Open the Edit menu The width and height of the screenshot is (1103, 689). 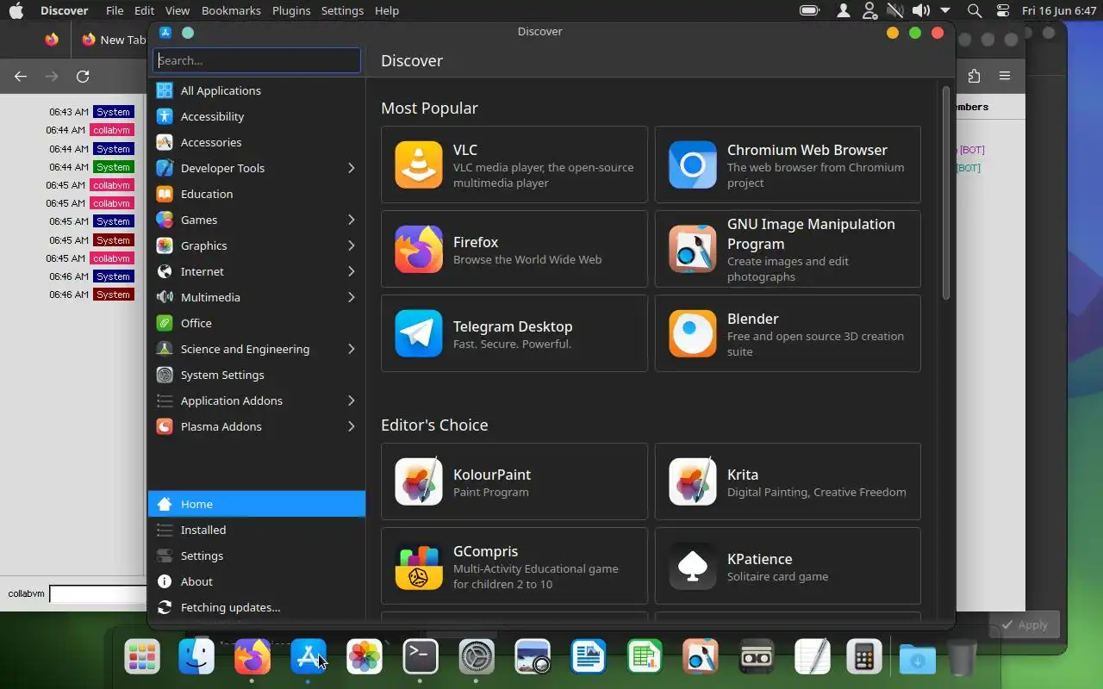coord(144,10)
